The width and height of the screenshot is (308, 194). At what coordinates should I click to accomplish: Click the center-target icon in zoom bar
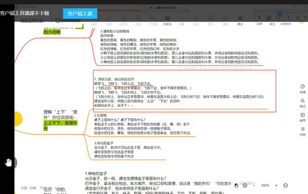245,185
